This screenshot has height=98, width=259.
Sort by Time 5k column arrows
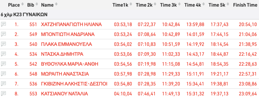pyautogui.click(x=228, y=5)
